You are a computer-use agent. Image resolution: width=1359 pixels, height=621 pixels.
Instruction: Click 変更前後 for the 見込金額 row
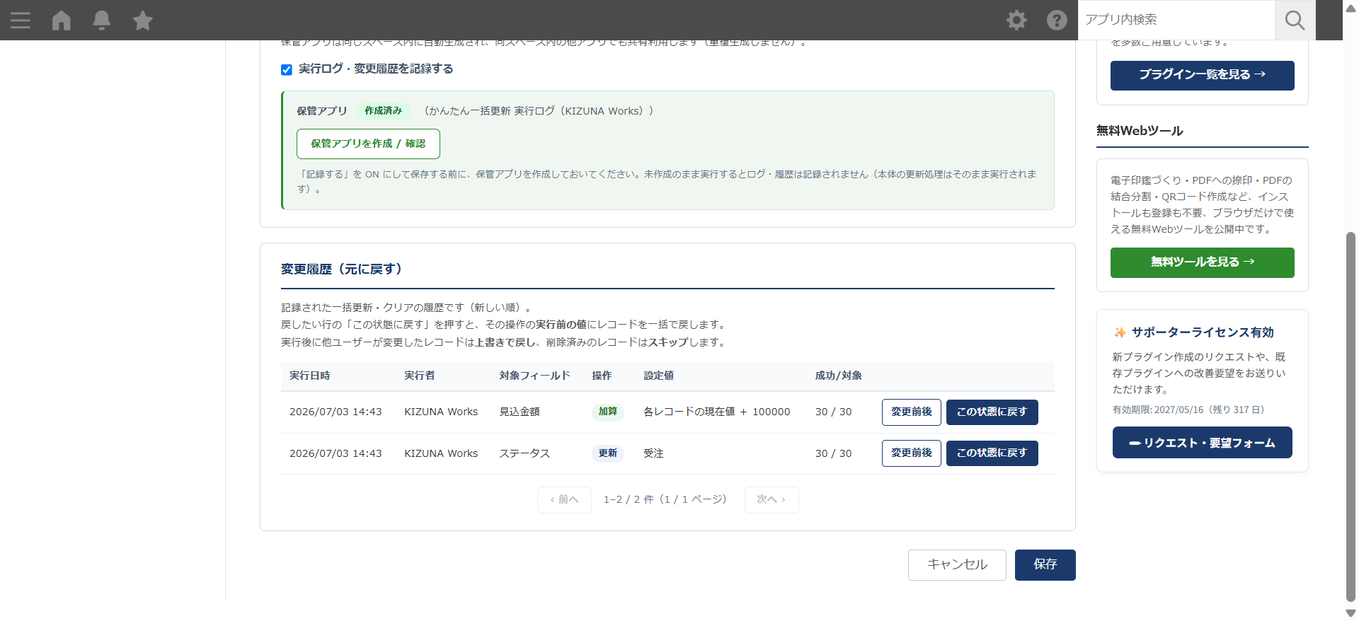pyautogui.click(x=911, y=412)
